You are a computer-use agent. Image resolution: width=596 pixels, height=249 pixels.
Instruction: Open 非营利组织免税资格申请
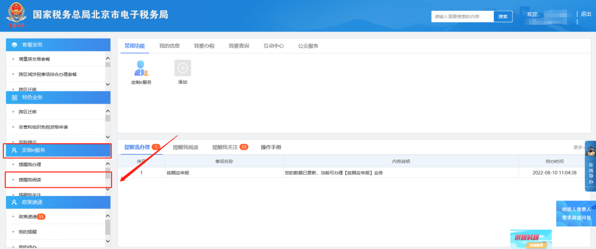pos(44,127)
